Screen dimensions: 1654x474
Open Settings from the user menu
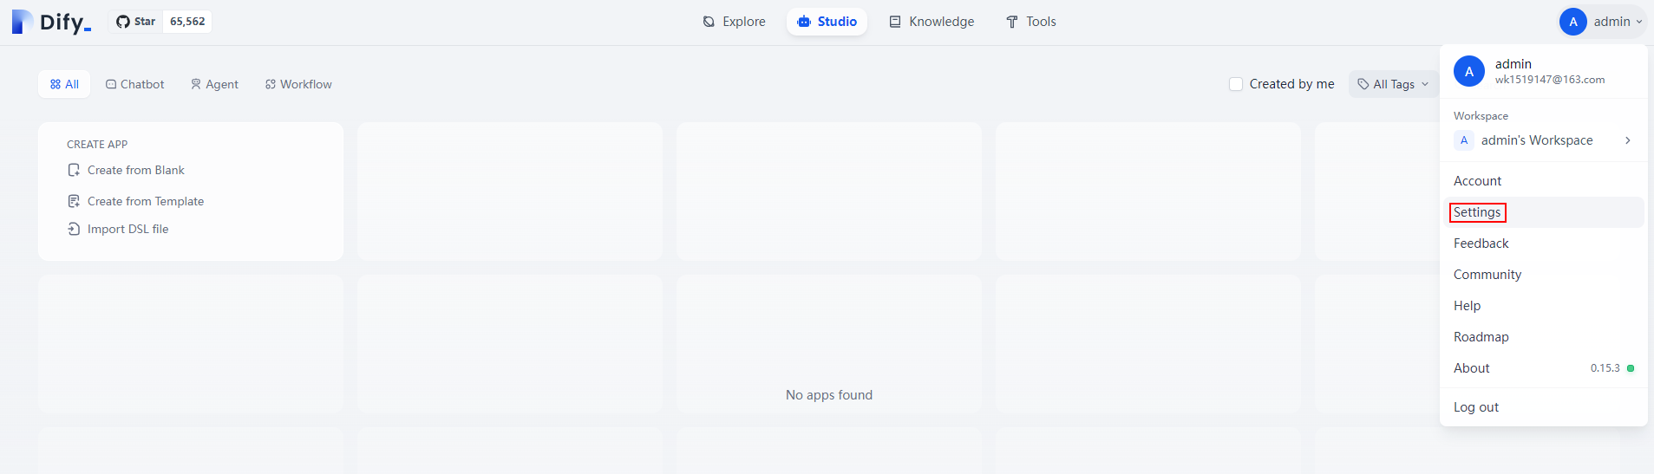tap(1544, 212)
